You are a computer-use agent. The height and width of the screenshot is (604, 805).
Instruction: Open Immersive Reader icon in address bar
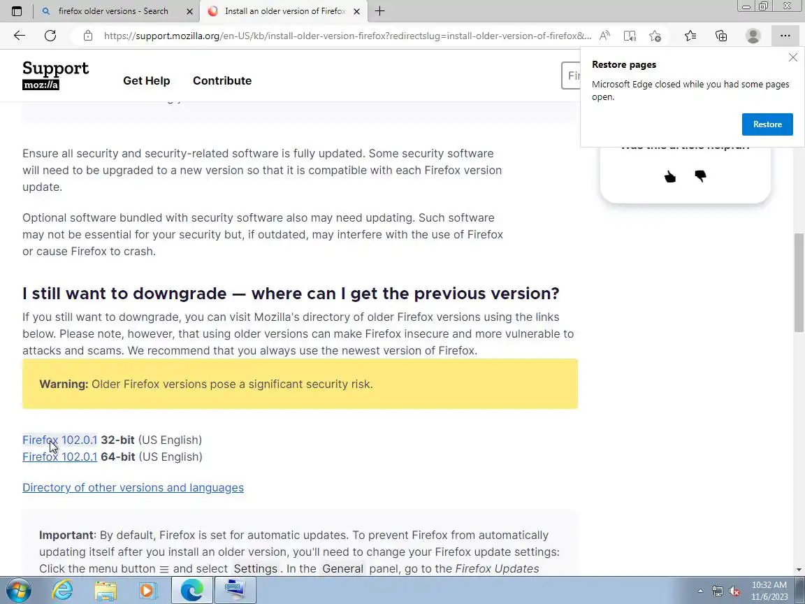(x=630, y=36)
